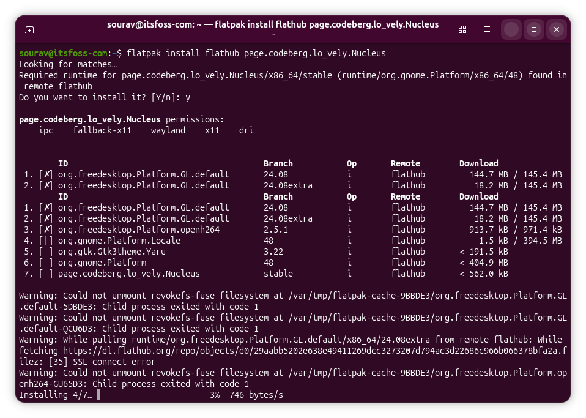Click the bold page.codeberg.lo_vely.Nucleus permissions heading
Image resolution: width=586 pixels, height=418 pixels.
(x=90, y=119)
